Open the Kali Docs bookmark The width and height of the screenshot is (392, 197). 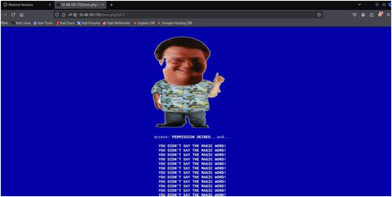coord(65,23)
